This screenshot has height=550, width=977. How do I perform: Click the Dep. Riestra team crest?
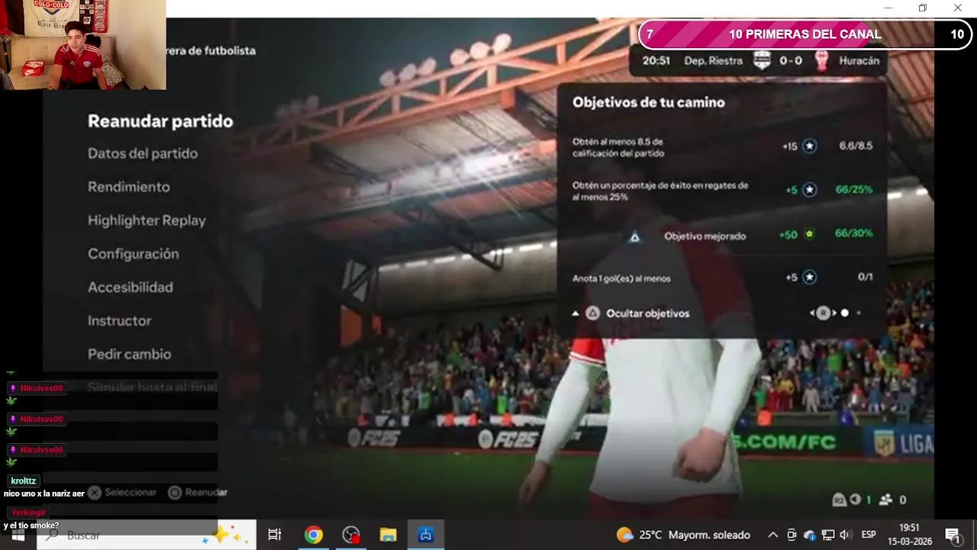(x=762, y=60)
